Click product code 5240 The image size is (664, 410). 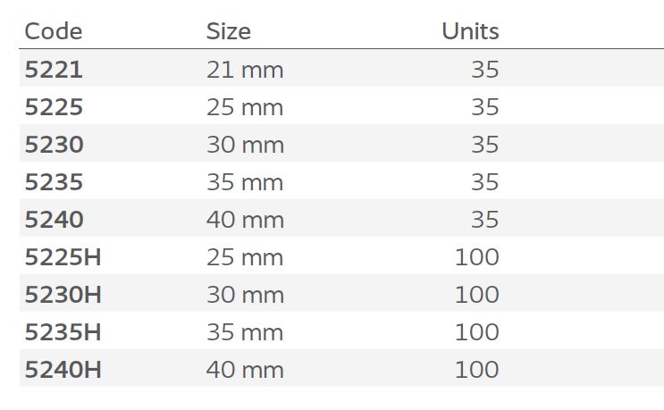click(53, 220)
